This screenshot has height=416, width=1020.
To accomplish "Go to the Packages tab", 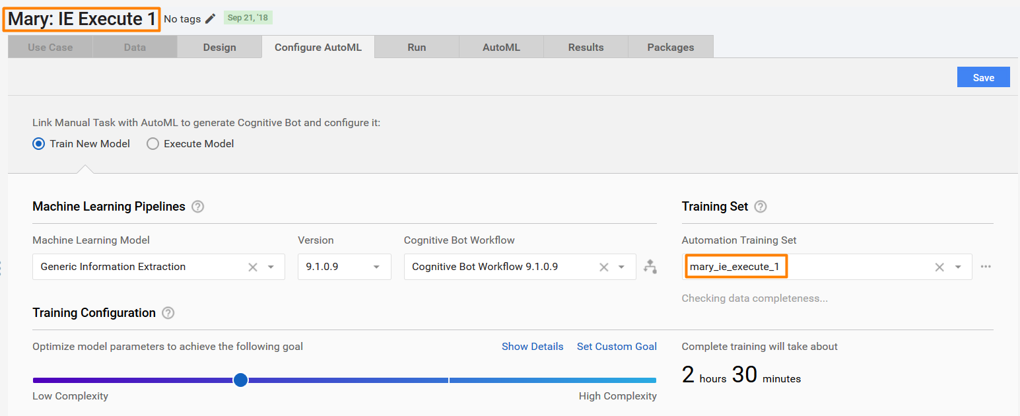I will pyautogui.click(x=671, y=47).
